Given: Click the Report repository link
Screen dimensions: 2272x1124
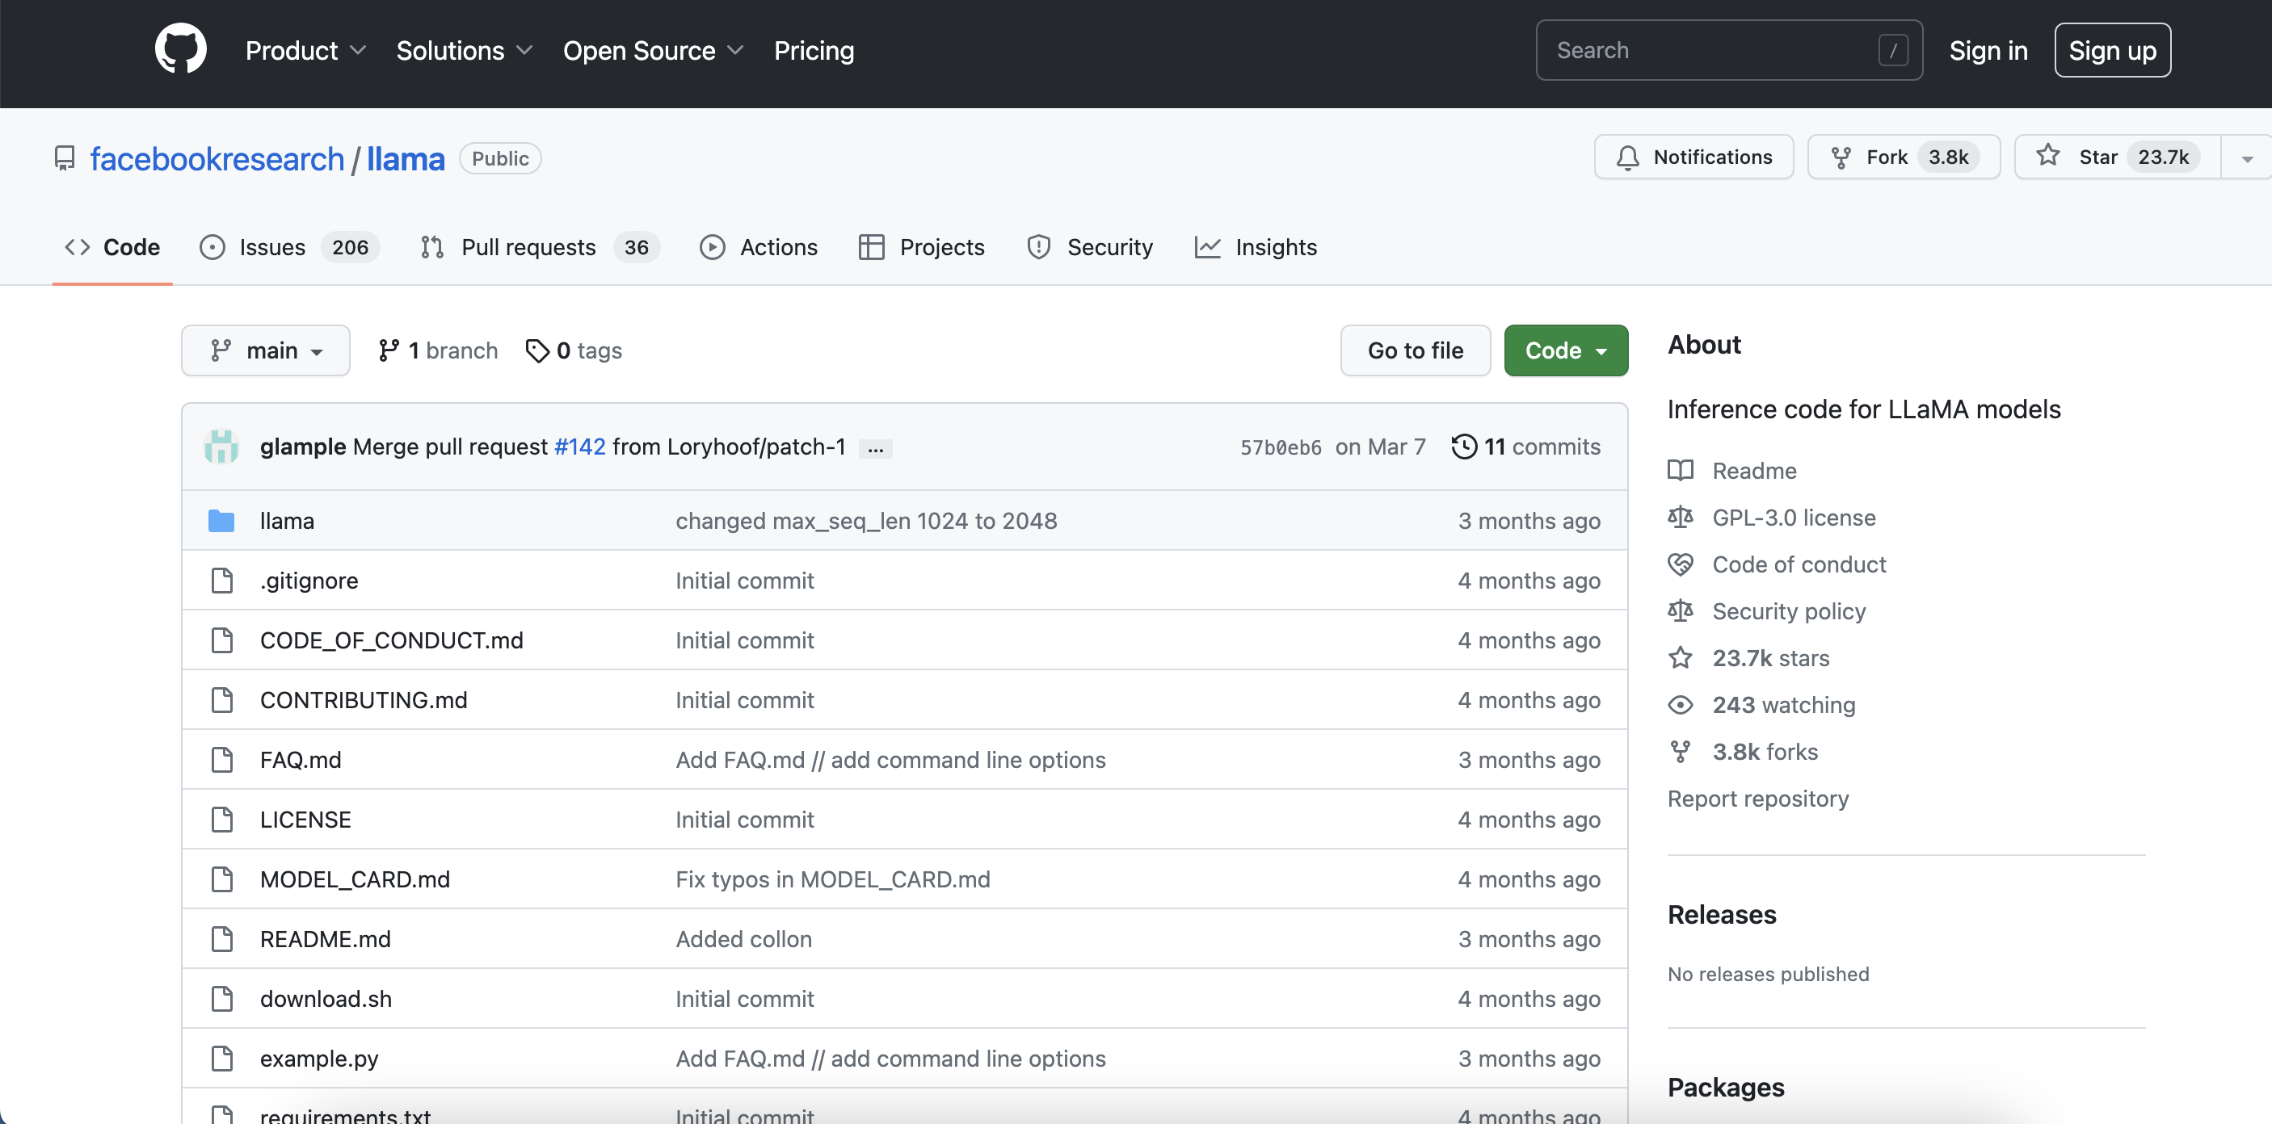Looking at the screenshot, I should [x=1758, y=799].
